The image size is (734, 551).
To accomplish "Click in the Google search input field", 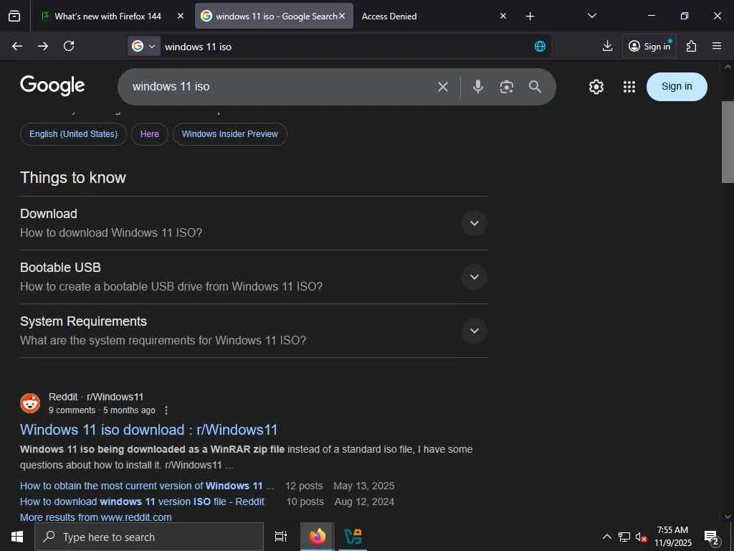I will point(281,87).
